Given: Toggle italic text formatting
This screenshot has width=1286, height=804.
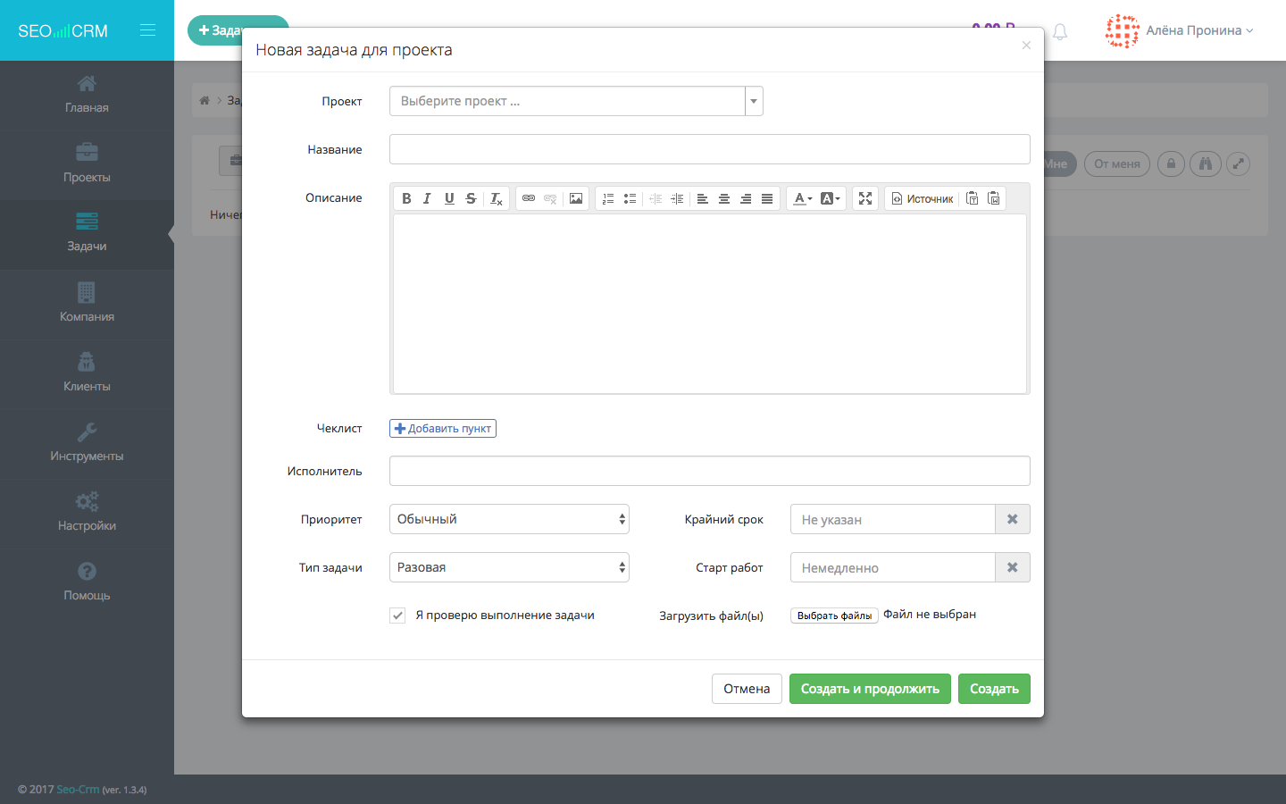Looking at the screenshot, I should pyautogui.click(x=428, y=197).
